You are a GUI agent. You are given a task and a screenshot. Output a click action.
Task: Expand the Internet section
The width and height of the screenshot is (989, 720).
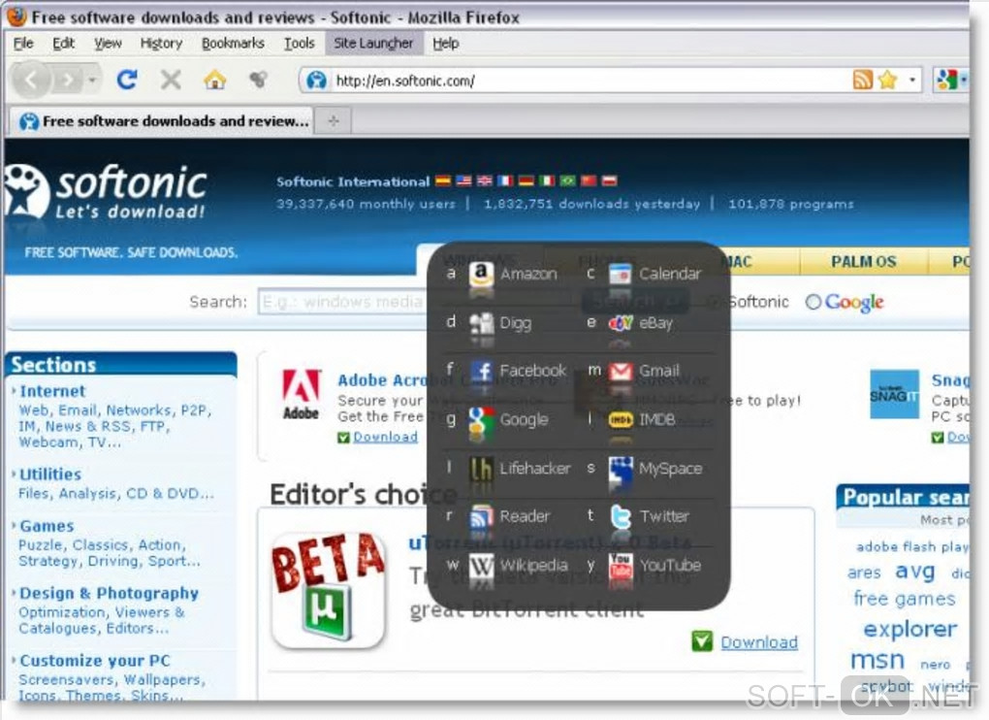point(52,391)
